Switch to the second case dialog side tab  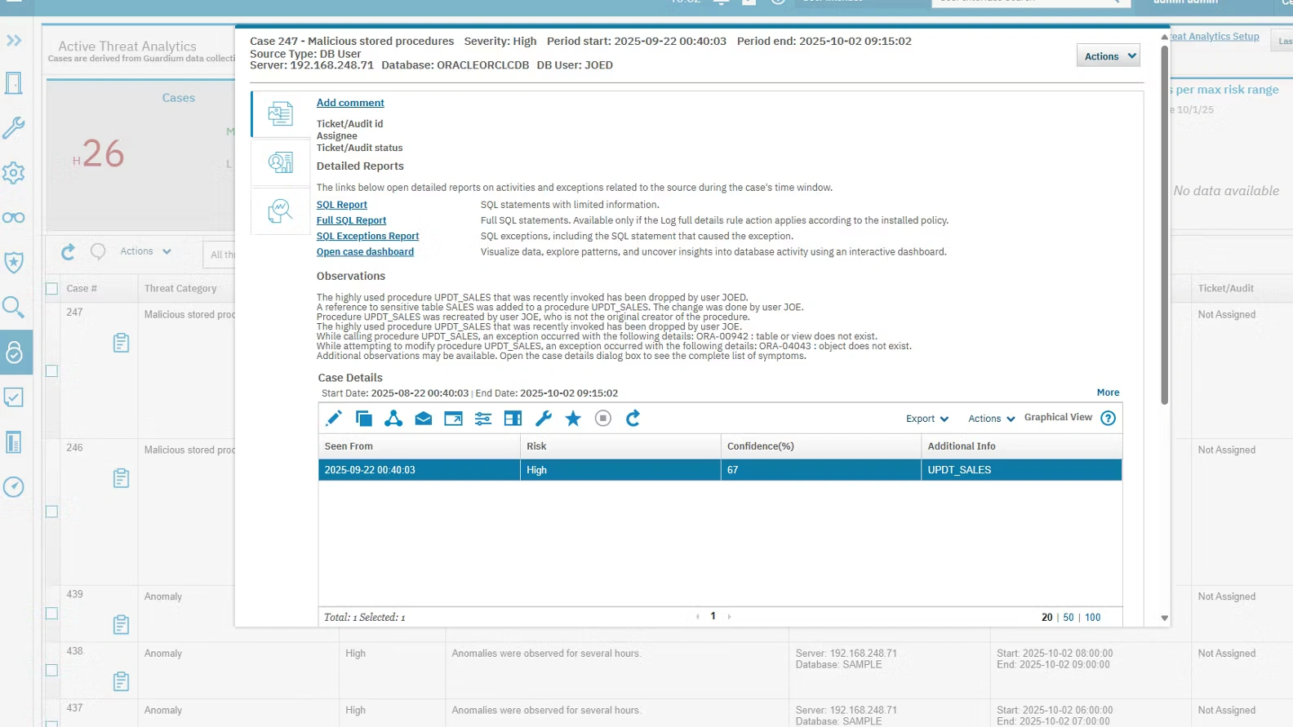tap(280, 162)
